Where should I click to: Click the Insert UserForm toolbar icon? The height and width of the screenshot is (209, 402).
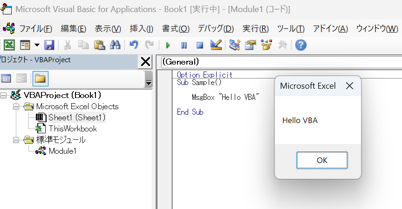pos(25,45)
